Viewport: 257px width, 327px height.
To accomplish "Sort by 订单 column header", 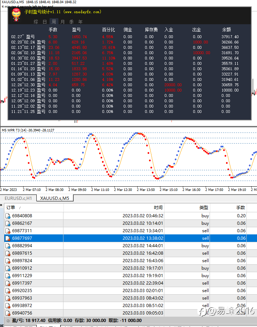I will (34, 208).
